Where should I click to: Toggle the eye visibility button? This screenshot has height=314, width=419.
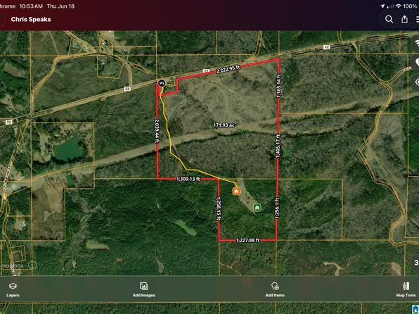[415, 82]
